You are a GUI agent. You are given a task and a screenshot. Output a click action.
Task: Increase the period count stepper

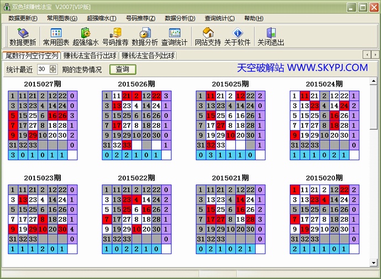pos(53,67)
